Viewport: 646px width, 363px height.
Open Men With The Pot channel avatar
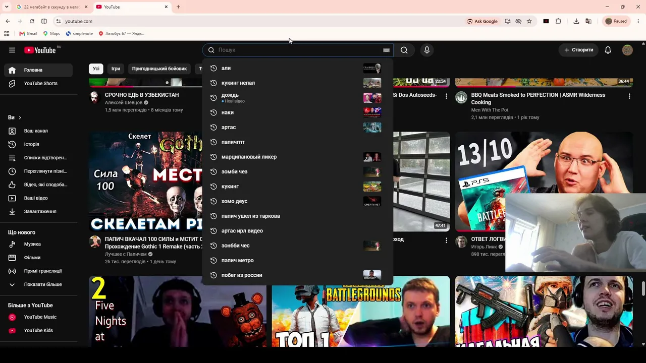[461, 97]
